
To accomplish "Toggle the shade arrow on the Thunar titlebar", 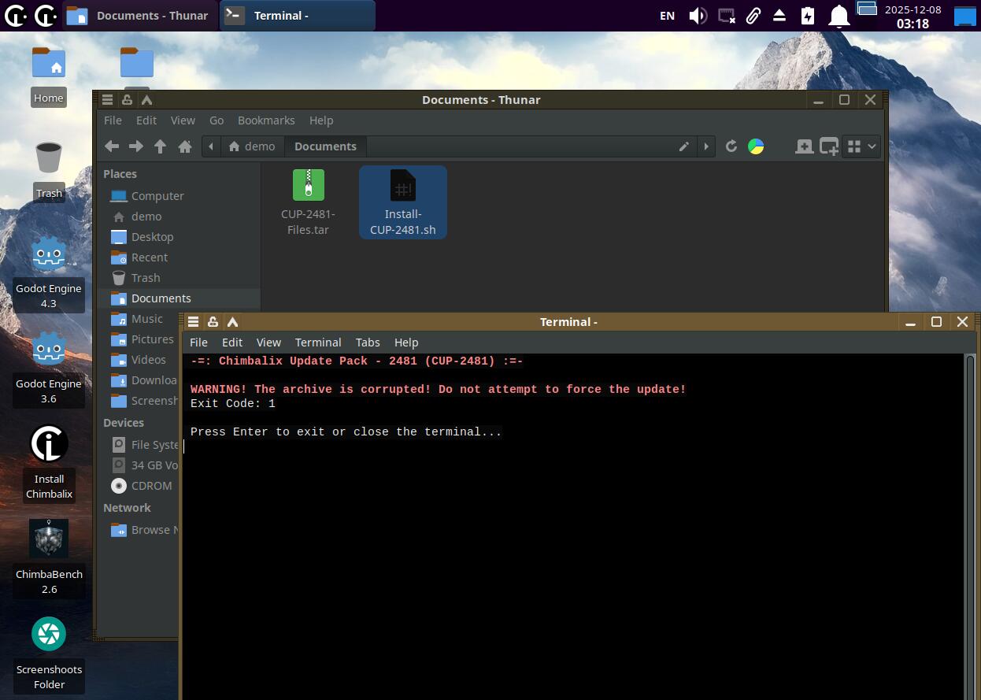I will click(146, 100).
